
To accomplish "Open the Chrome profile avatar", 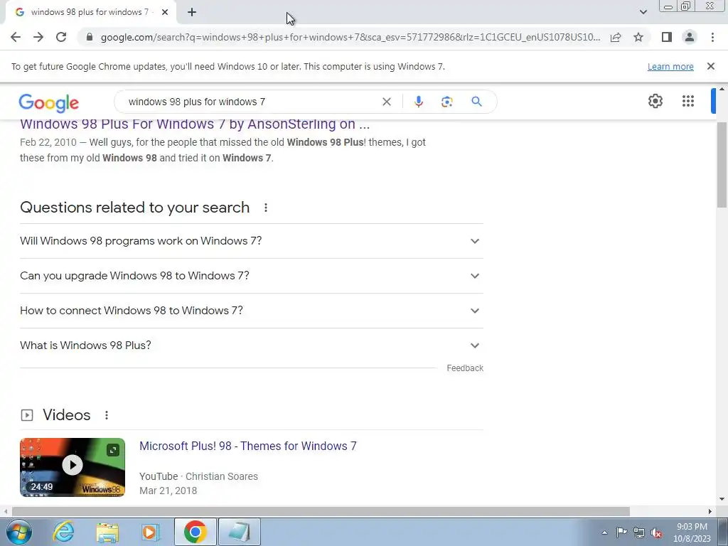I will pyautogui.click(x=690, y=37).
